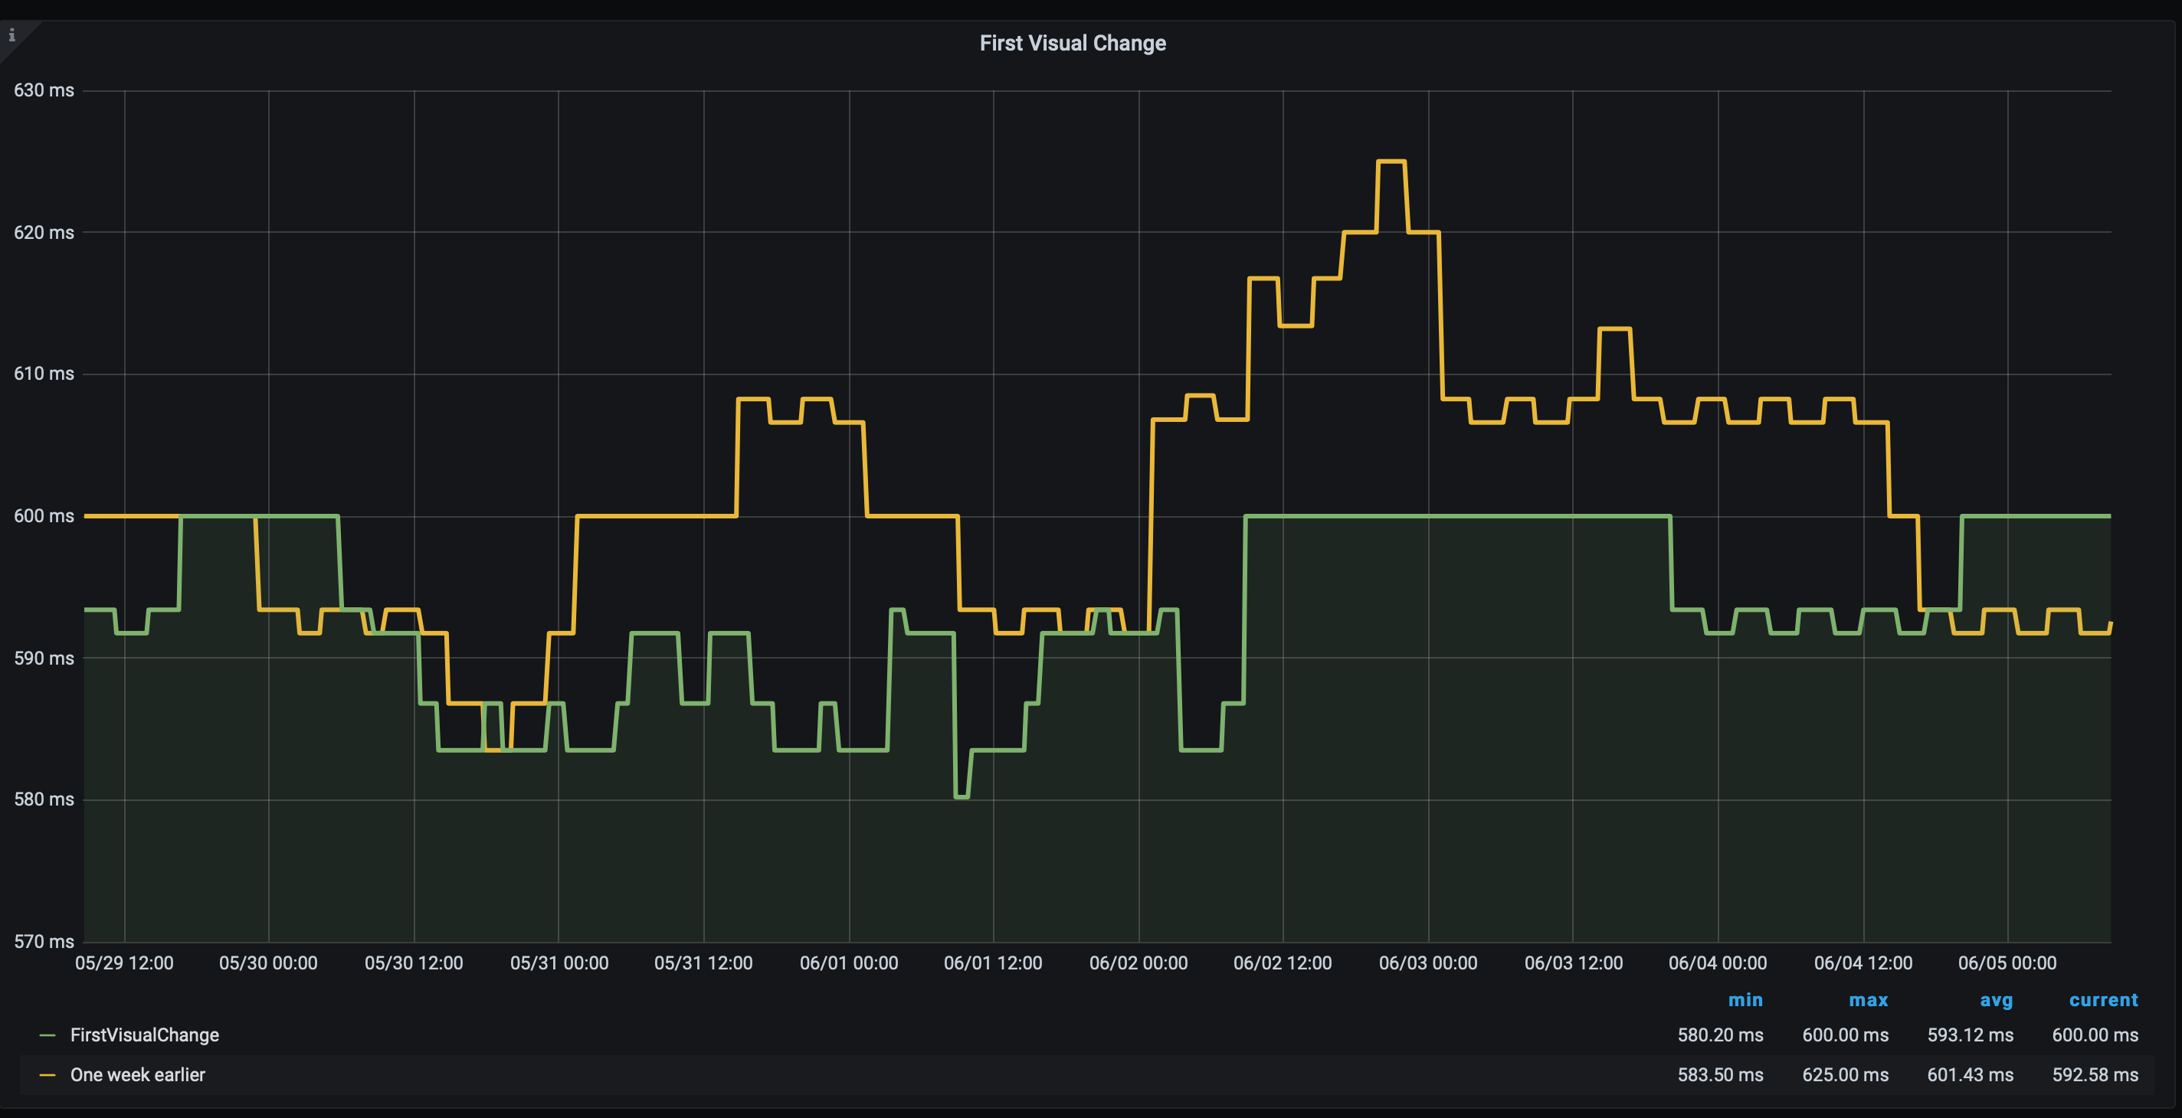Sort legend by min column header
Image resolution: width=2182 pixels, height=1118 pixels.
(1745, 1000)
